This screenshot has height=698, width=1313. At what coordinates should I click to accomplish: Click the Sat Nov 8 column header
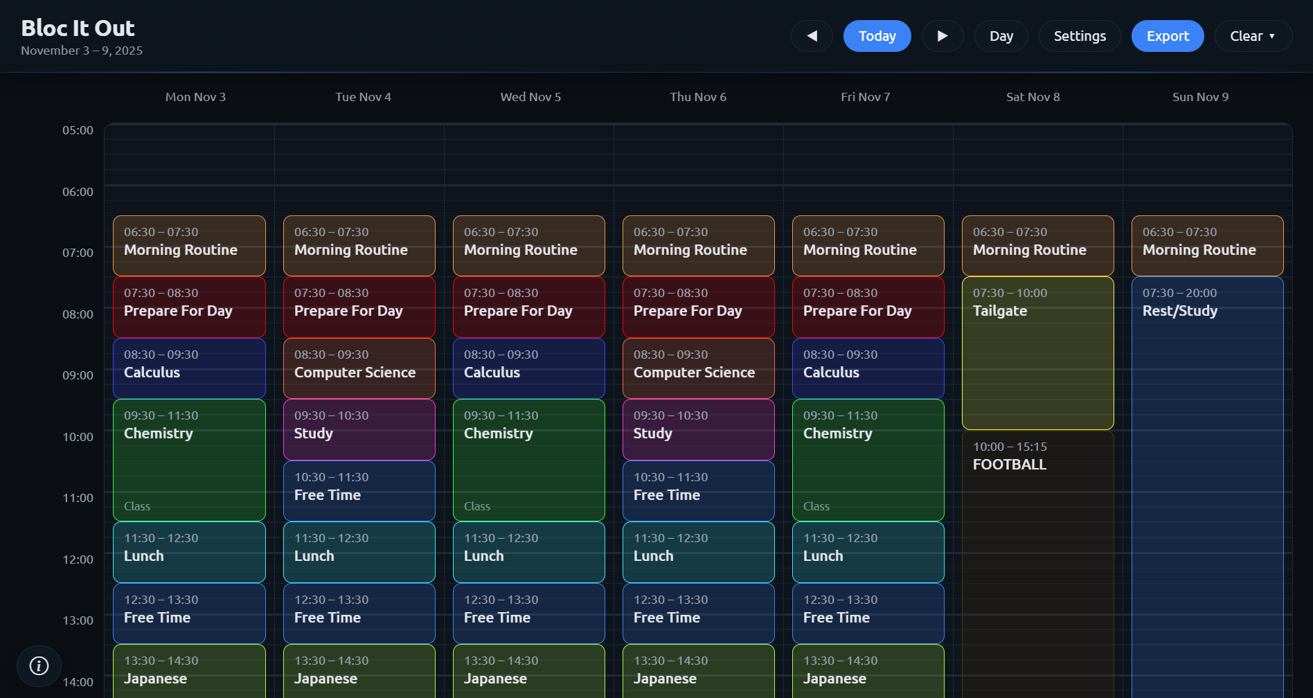[1033, 97]
